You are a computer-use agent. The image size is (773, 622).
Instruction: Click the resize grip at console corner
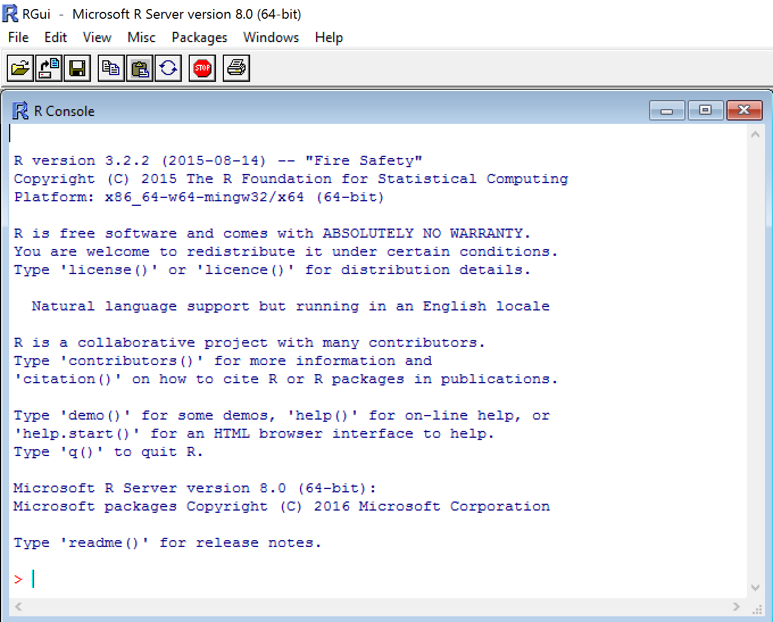[757, 609]
